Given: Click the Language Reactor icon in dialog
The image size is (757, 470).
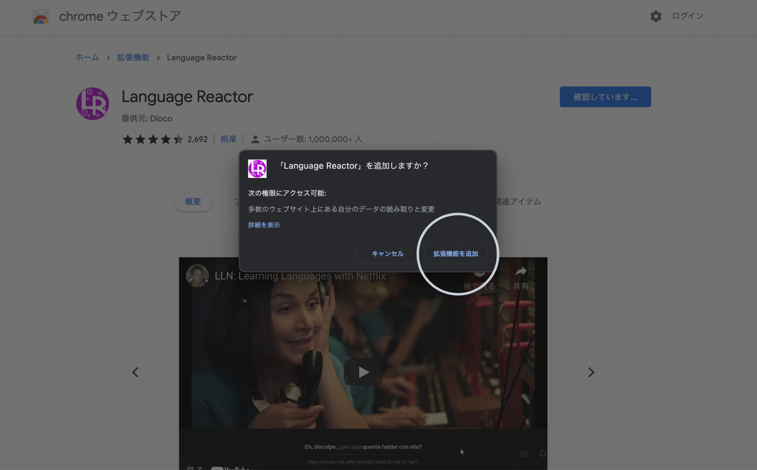Looking at the screenshot, I should [x=257, y=169].
